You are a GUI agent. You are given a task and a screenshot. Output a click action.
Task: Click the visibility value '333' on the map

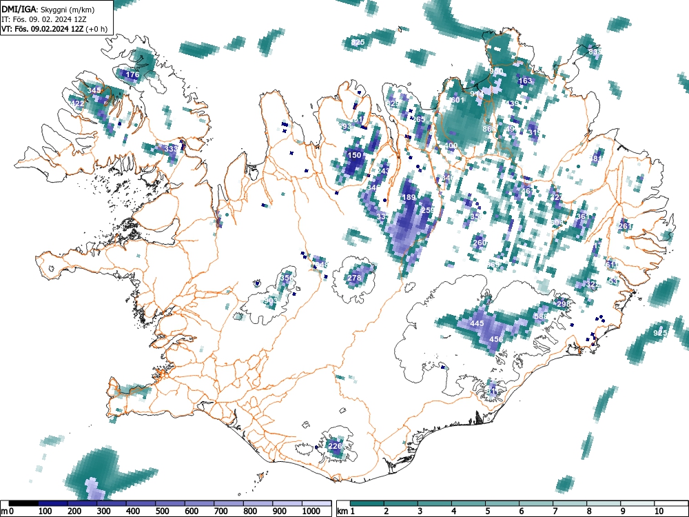pos(171,149)
